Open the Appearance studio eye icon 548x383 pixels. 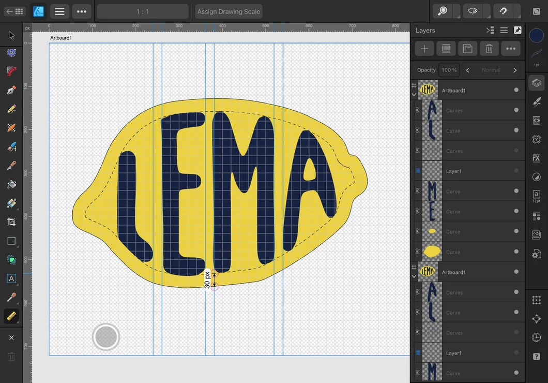(537, 121)
